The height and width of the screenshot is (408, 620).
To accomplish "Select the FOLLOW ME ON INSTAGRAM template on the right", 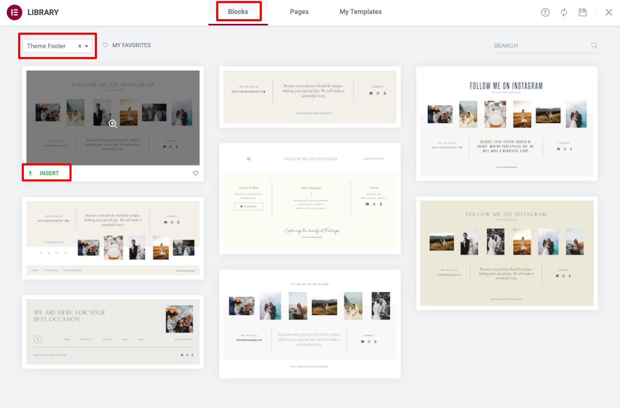I will 506,123.
